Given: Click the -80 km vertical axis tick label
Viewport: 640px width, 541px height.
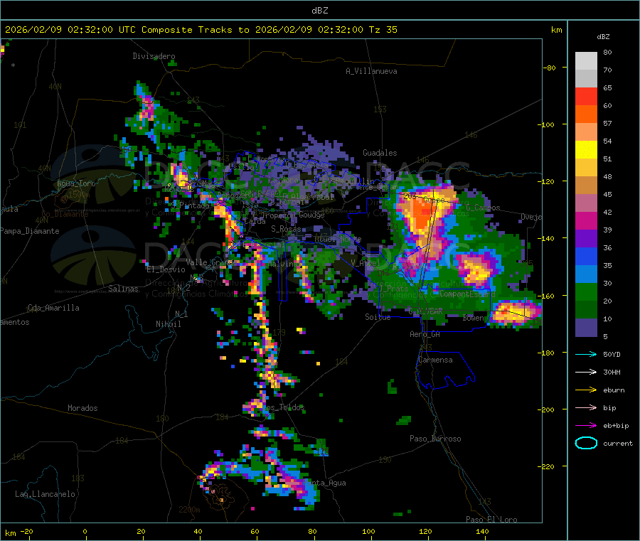Looking at the screenshot, I should pos(549,68).
